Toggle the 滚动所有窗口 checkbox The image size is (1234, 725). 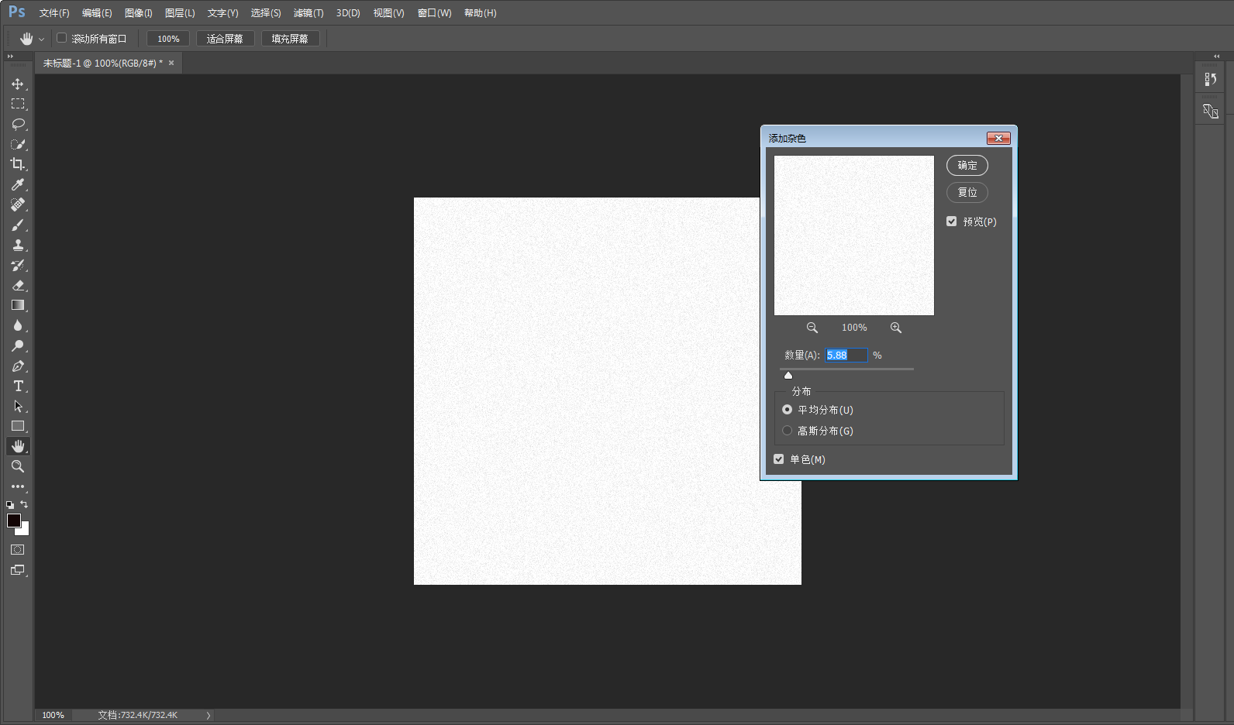tap(62, 38)
